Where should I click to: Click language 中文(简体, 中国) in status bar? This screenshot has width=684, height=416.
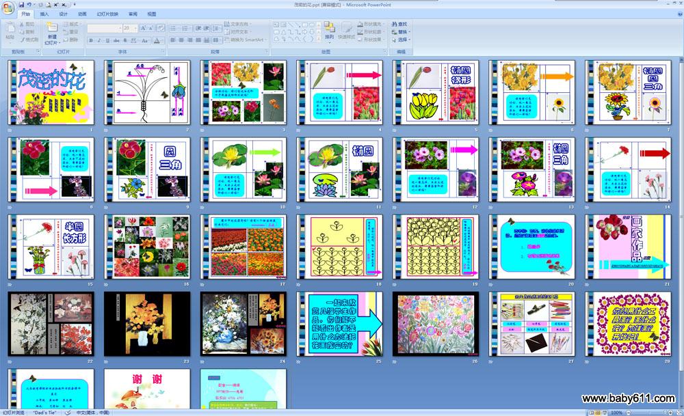[x=92, y=413]
